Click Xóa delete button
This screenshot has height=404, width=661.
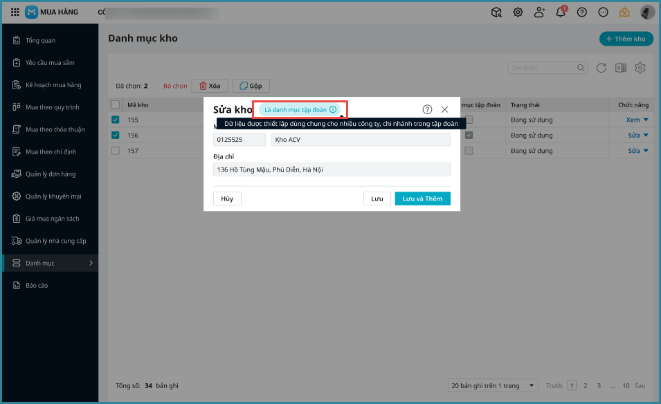(210, 86)
